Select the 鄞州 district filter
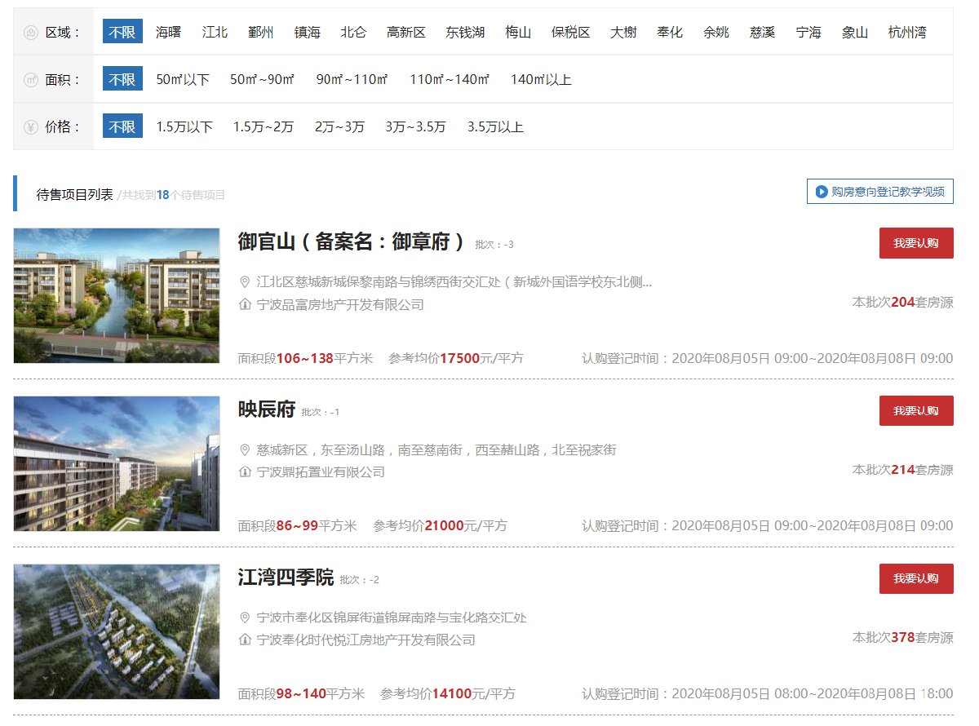This screenshot has width=979, height=726. point(261,33)
